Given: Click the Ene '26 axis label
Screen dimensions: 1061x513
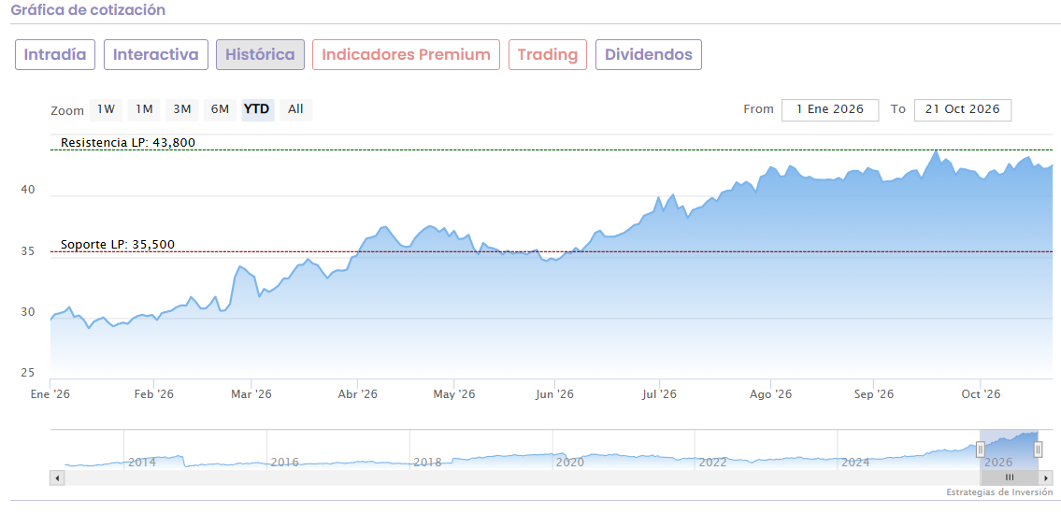Looking at the screenshot, I should coord(50,394).
